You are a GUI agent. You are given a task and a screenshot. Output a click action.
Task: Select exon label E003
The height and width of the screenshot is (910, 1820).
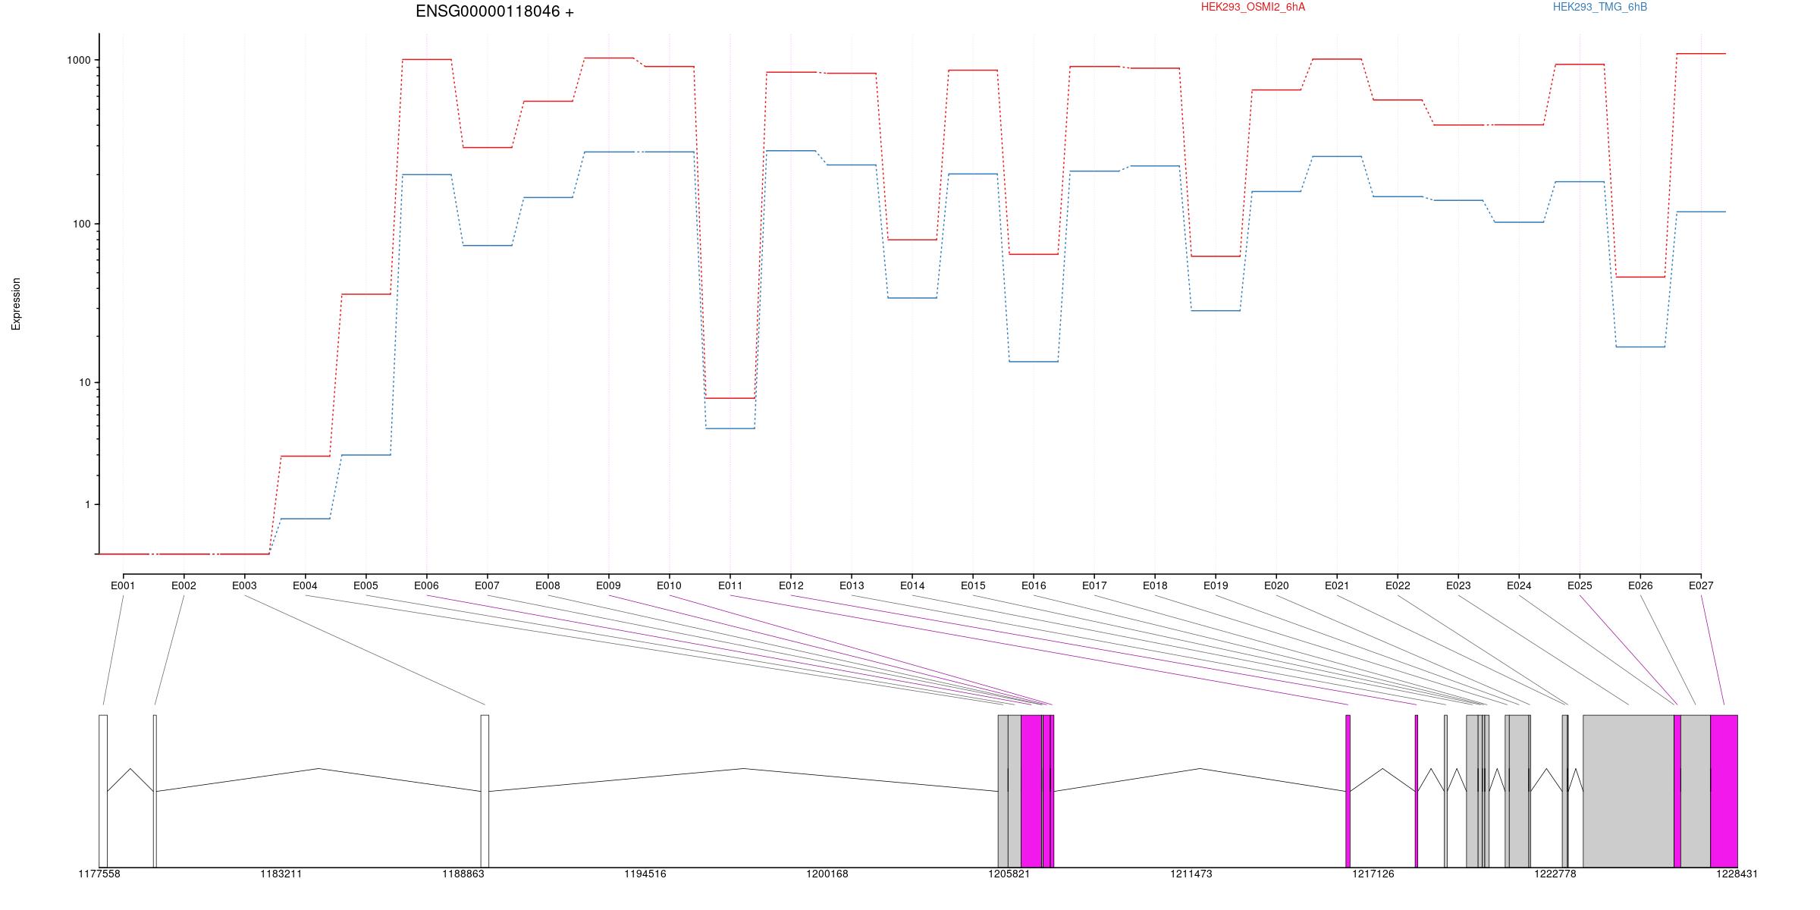(x=244, y=585)
